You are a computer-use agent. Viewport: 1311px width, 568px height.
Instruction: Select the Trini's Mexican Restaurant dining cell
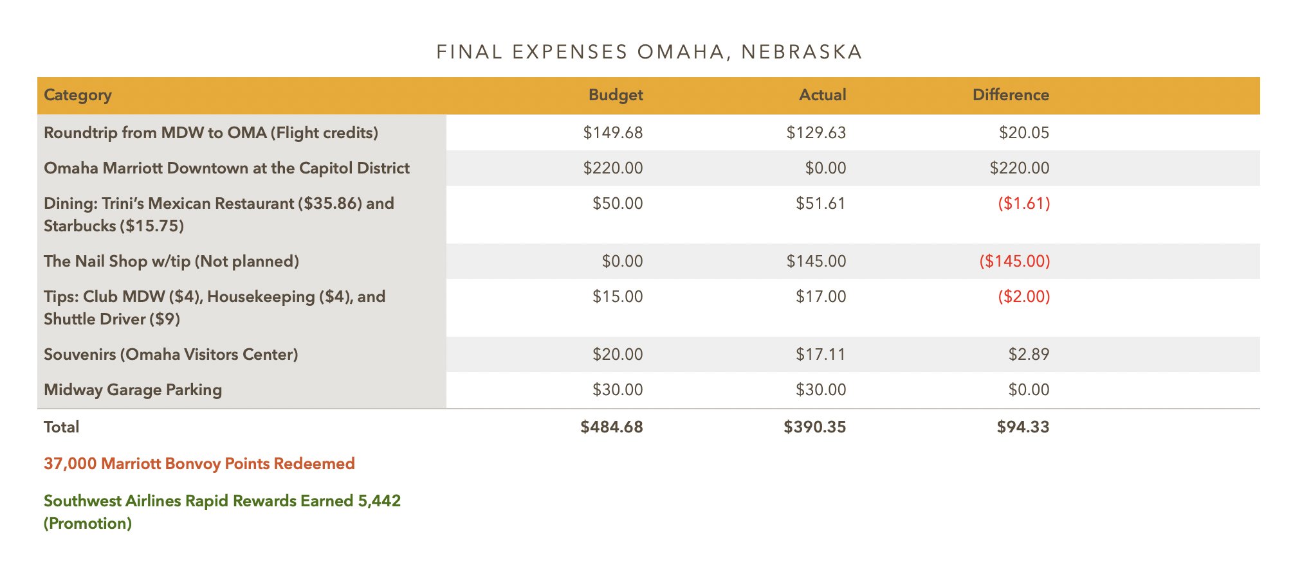pos(219,214)
